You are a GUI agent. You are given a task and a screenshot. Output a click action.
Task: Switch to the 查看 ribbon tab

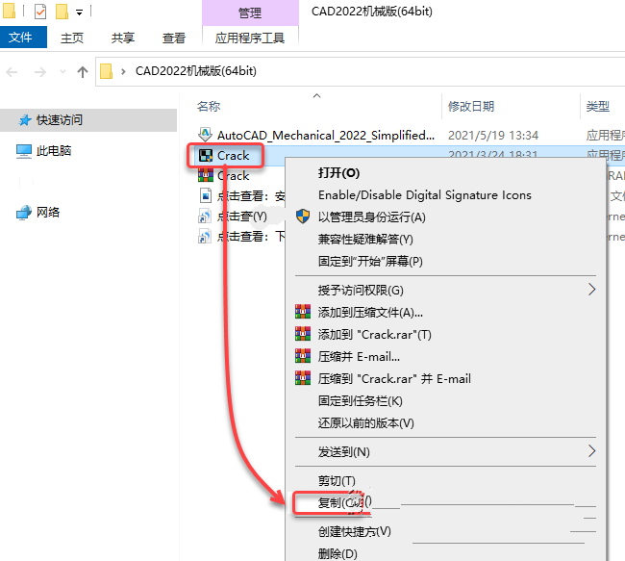[174, 38]
